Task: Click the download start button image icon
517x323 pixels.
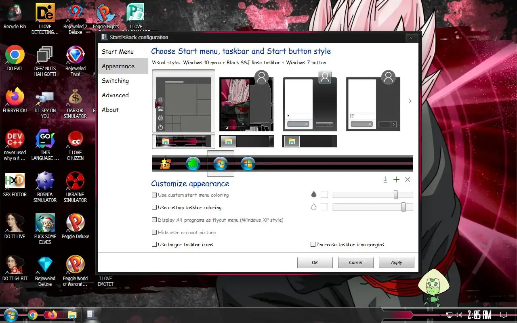Action: point(385,180)
